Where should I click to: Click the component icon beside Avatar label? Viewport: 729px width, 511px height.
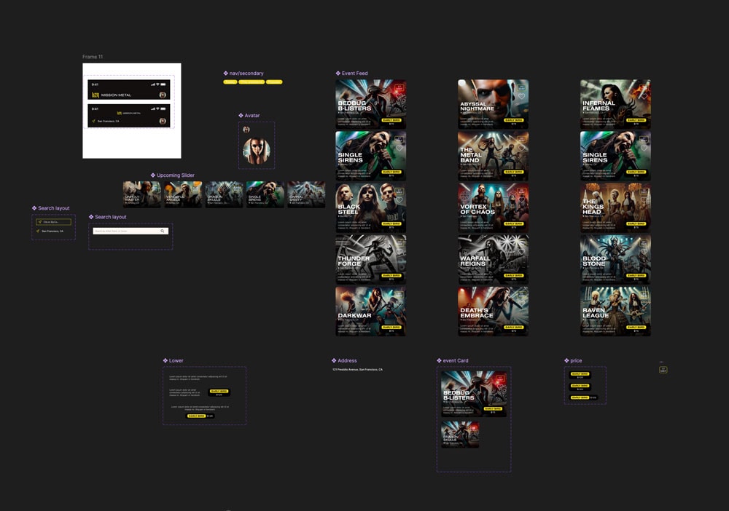pos(241,116)
